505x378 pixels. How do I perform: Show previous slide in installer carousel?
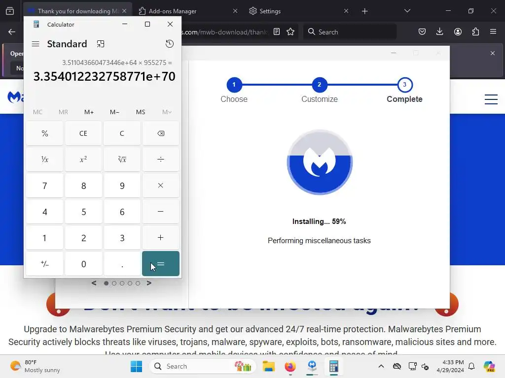94,283
